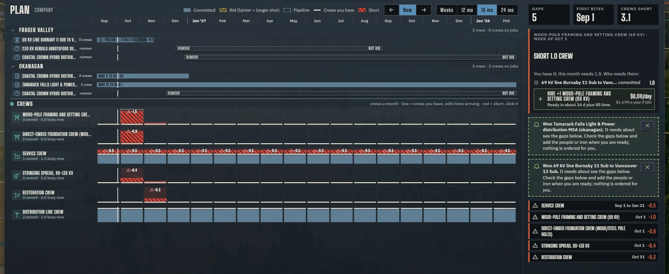Screen dimensions: 669x274
Task: Collapse the Fraser Valley region
Action: (x=13, y=30)
